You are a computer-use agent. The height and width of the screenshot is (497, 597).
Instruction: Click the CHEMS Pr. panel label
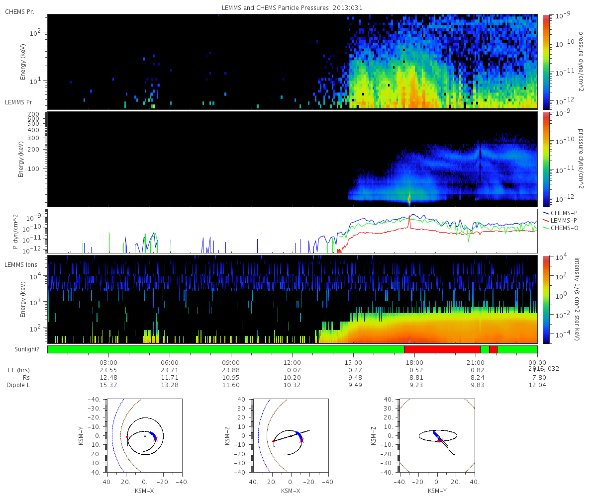click(x=19, y=11)
